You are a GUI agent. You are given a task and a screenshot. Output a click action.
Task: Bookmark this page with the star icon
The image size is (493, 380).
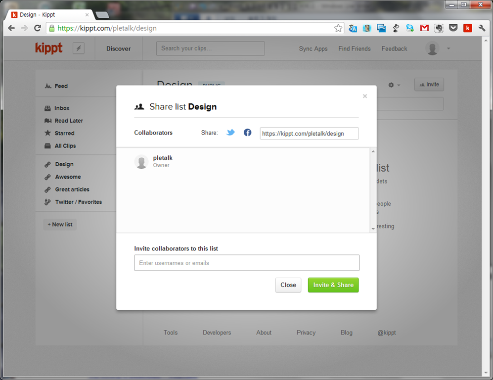pos(338,28)
